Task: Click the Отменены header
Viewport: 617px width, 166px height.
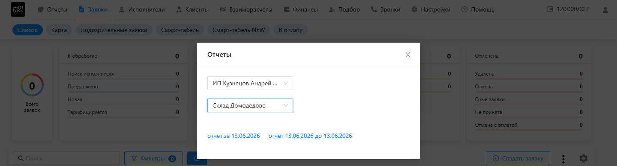Action: click(x=529, y=56)
